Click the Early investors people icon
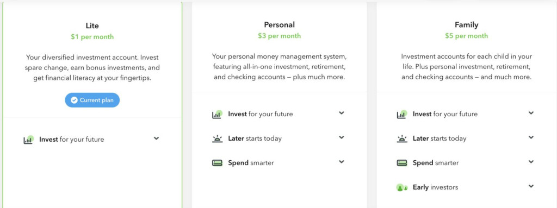Viewport: 557px width, 208px height. (x=402, y=187)
